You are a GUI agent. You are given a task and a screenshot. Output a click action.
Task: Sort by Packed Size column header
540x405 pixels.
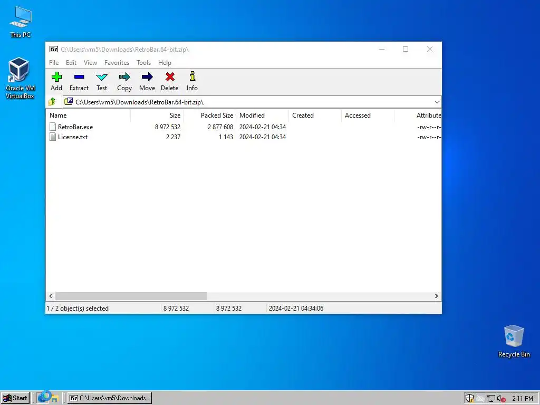click(x=210, y=115)
